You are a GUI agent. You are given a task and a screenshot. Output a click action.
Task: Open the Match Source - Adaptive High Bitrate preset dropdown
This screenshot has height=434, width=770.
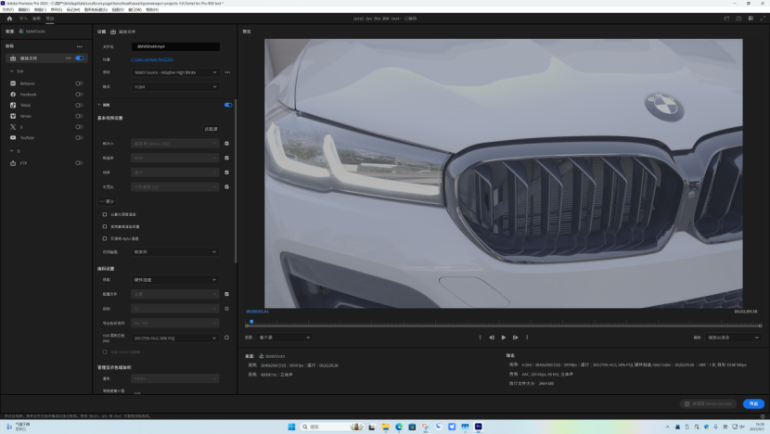pyautogui.click(x=174, y=72)
